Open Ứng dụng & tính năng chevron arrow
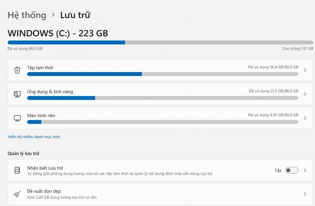The width and height of the screenshot is (315, 206). pos(305,94)
